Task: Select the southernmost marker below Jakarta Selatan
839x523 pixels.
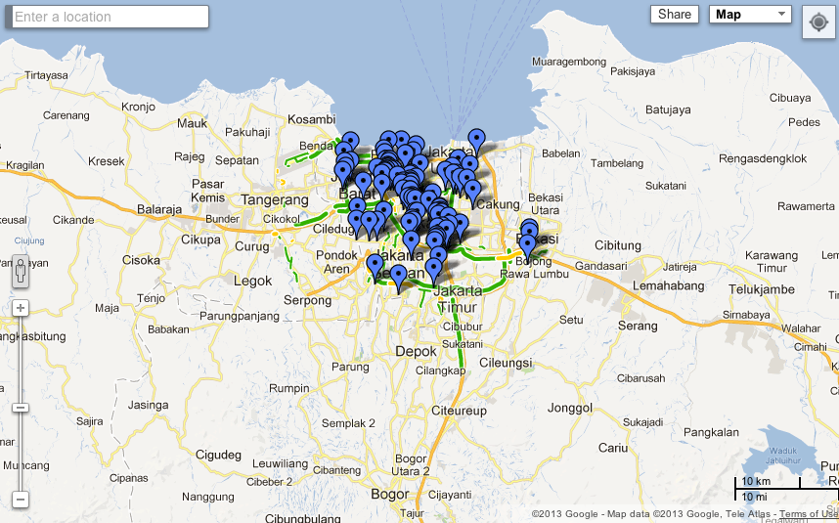Action: pyautogui.click(x=398, y=278)
